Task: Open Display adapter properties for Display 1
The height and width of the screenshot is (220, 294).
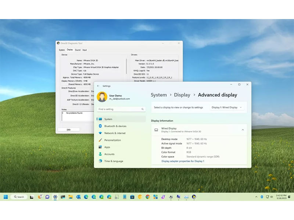Action: pyautogui.click(x=183, y=161)
